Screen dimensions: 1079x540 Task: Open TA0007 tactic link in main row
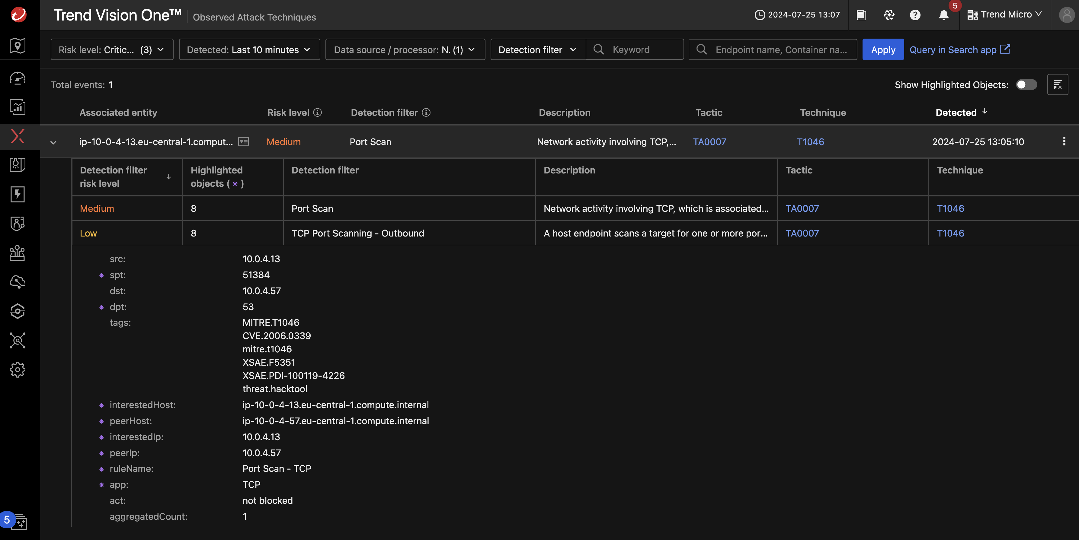point(709,141)
